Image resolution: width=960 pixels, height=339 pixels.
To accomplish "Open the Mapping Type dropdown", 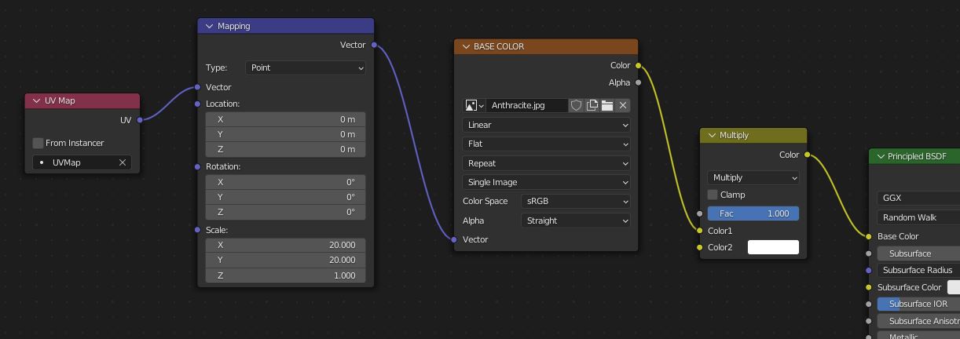I will [x=306, y=67].
